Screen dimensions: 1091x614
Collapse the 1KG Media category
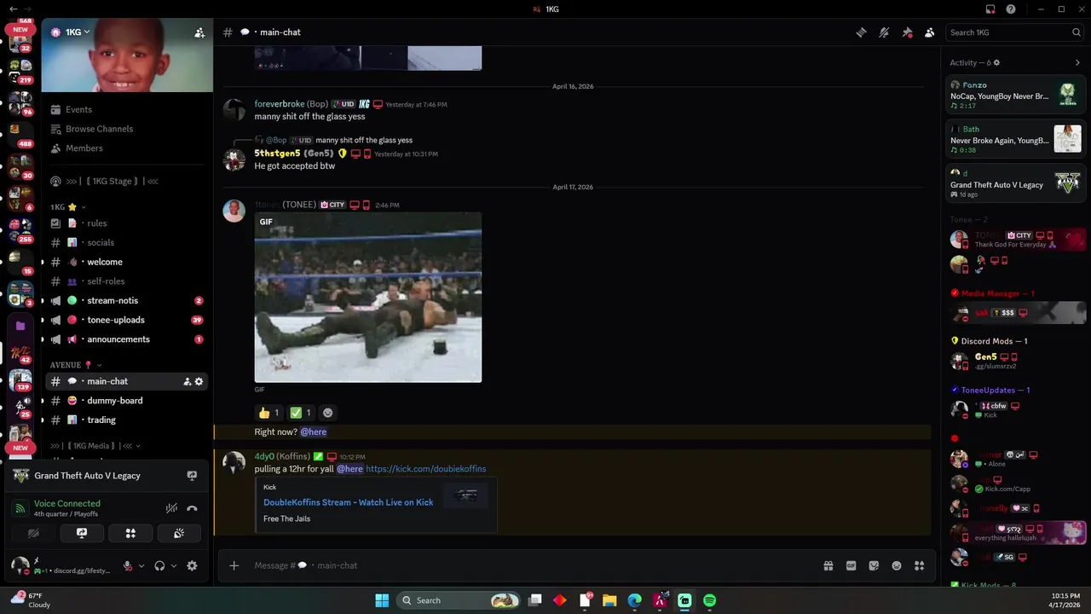95,446
